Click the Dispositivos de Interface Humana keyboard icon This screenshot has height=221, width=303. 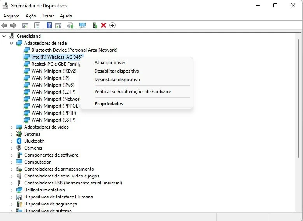click(19, 197)
